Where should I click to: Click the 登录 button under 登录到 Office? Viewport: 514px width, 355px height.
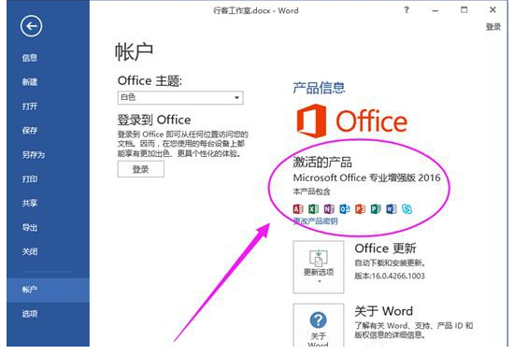(x=141, y=169)
